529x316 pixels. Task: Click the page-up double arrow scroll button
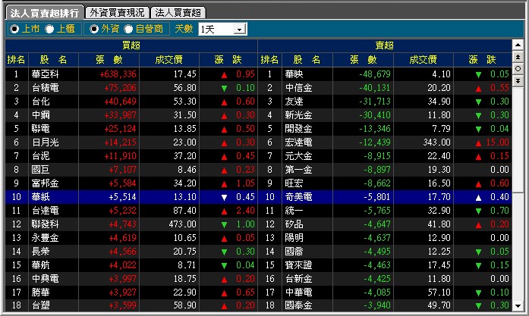click(x=518, y=57)
